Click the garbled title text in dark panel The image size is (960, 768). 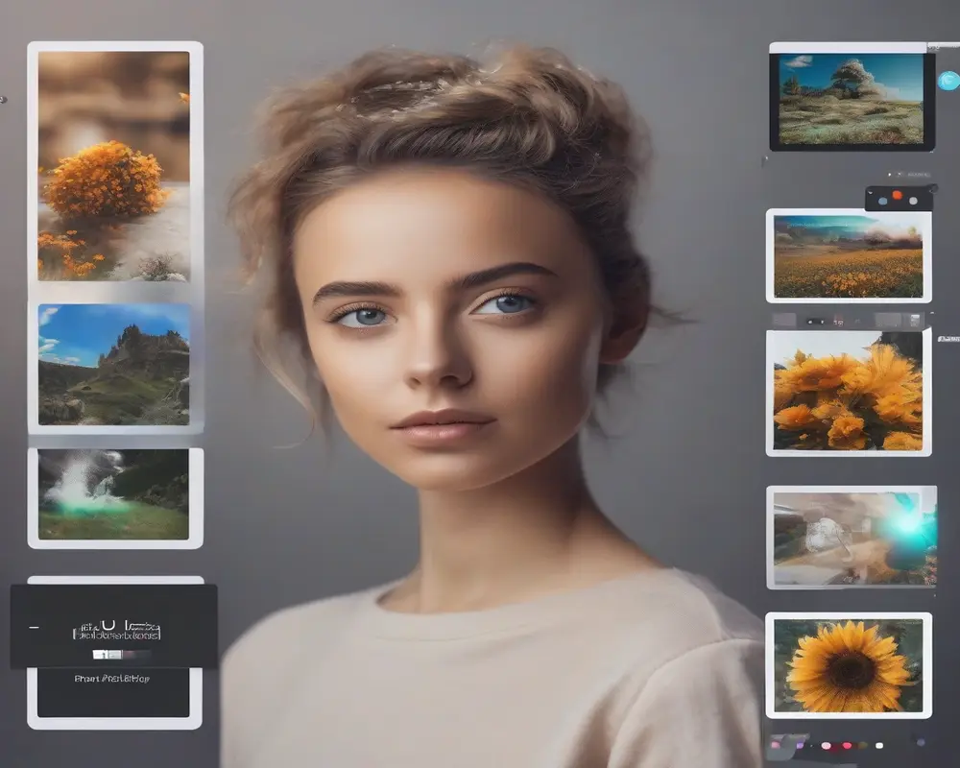116,630
